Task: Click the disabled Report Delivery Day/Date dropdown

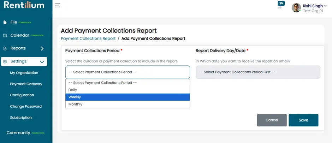Action: [x=258, y=72]
